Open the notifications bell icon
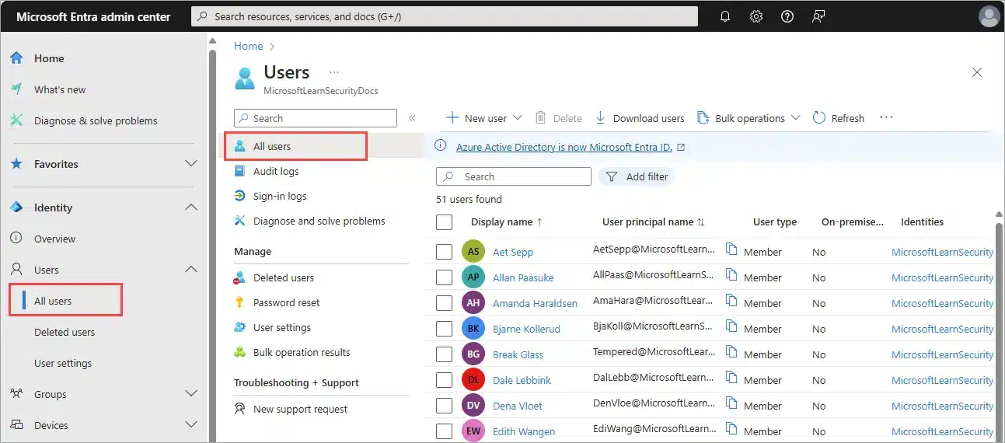The image size is (1005, 443). click(725, 16)
